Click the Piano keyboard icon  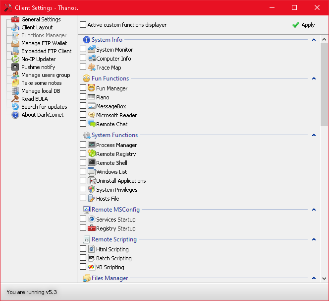coord(92,97)
